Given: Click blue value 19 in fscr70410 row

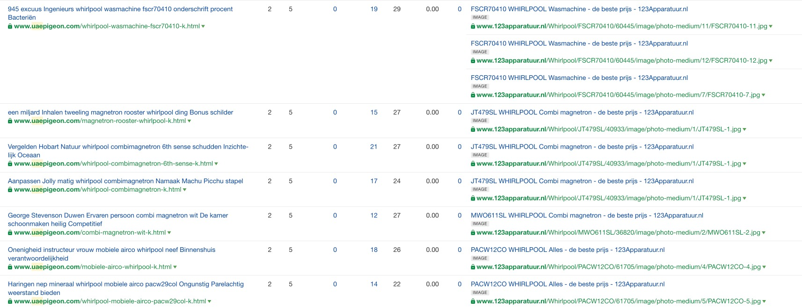Looking at the screenshot, I should [x=374, y=9].
